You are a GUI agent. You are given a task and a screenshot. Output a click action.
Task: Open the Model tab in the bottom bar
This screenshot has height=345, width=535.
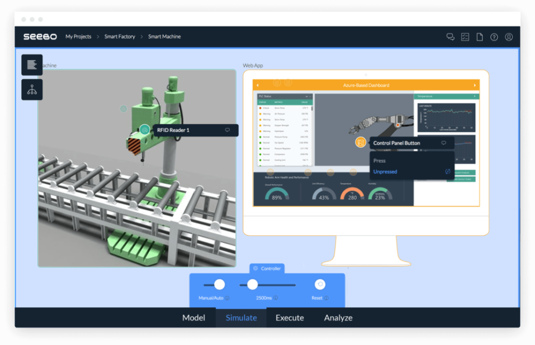point(193,318)
